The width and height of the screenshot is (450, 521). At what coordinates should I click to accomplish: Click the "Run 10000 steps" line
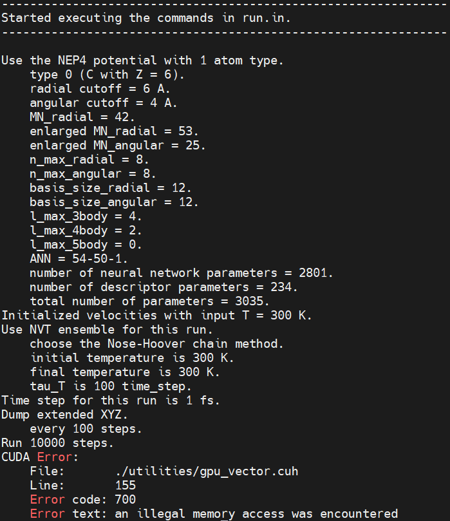pos(58,443)
